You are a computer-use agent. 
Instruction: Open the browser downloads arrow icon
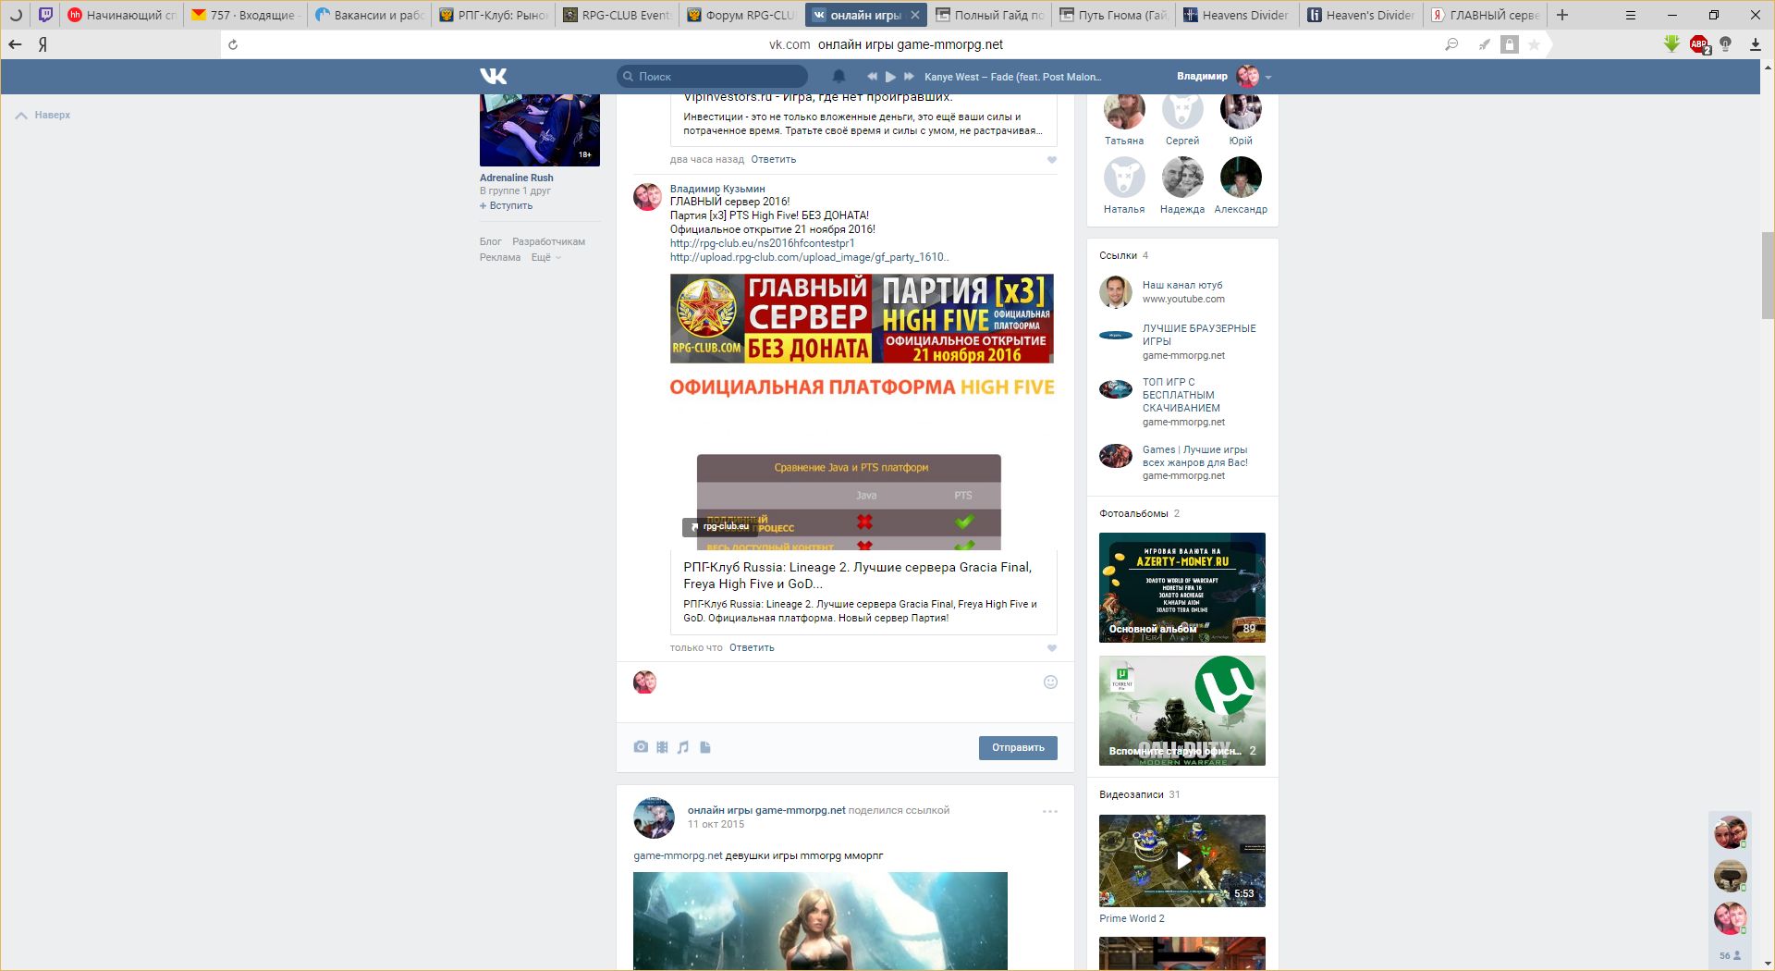coord(1755,44)
